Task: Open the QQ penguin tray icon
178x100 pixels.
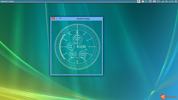Action: pos(139,1)
